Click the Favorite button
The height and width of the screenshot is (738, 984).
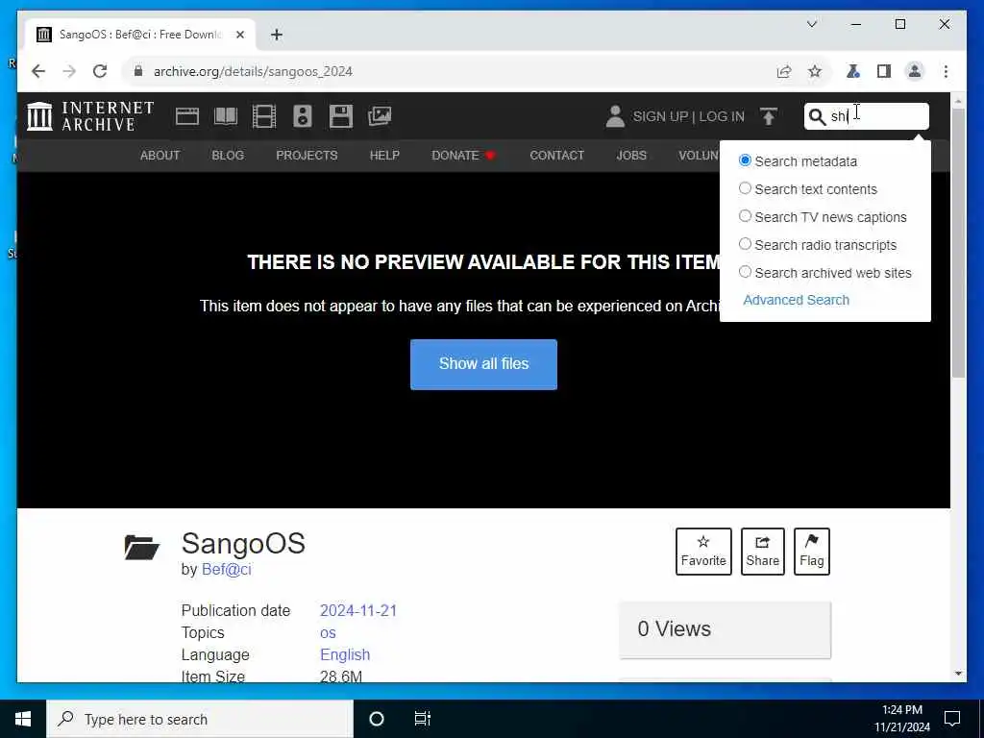tap(703, 552)
